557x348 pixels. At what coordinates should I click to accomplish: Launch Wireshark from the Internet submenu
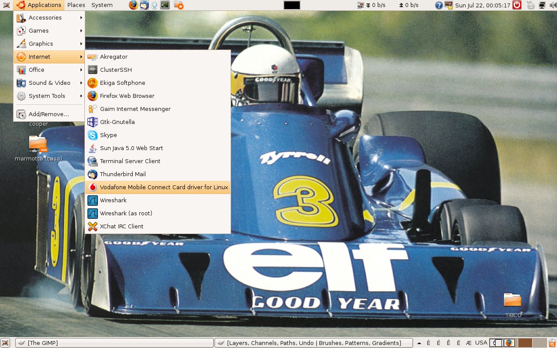tap(158, 200)
